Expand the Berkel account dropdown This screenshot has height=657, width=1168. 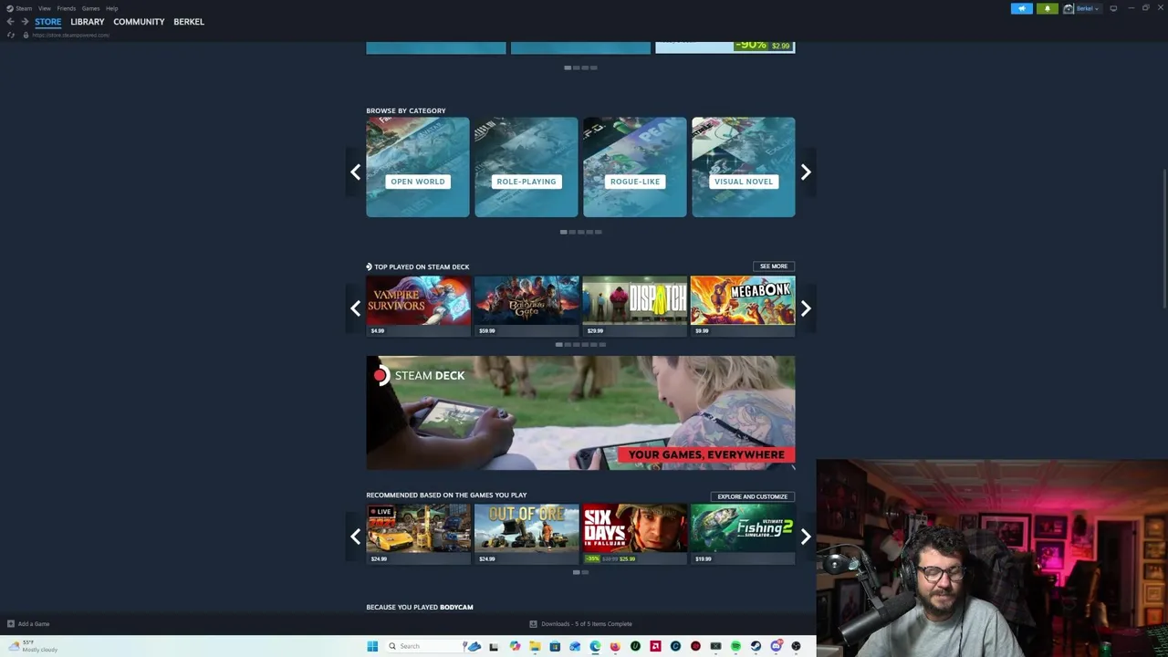click(1088, 8)
